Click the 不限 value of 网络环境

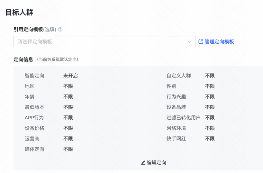pyautogui.click(x=210, y=128)
